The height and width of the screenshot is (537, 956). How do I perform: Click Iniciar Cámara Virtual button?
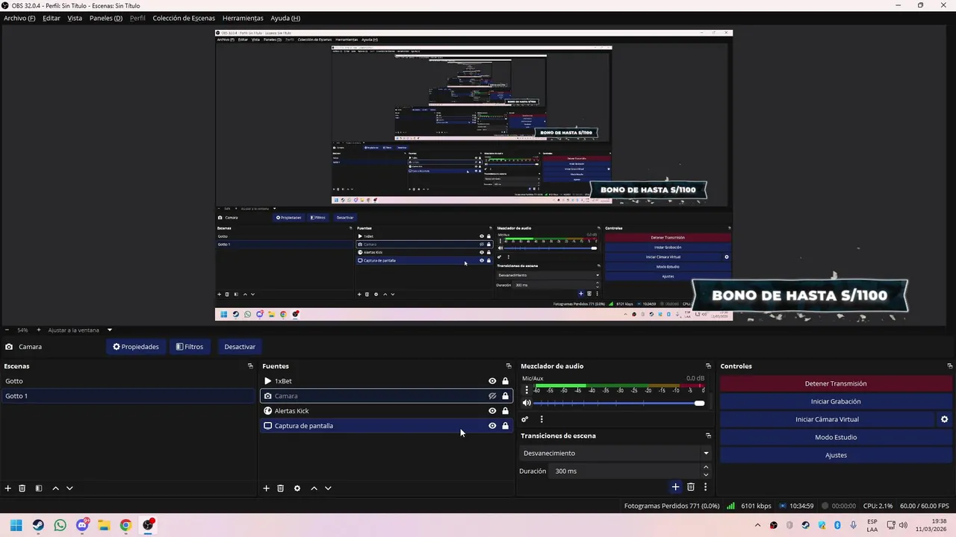827,419
